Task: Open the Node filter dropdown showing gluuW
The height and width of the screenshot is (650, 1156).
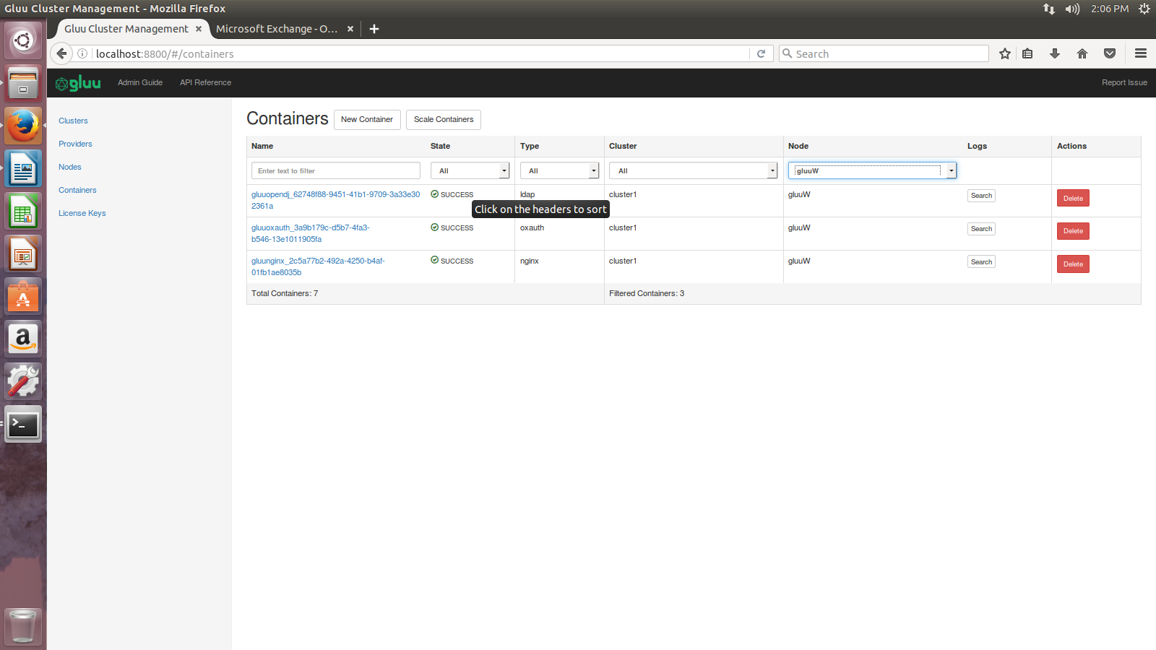Action: [873, 170]
